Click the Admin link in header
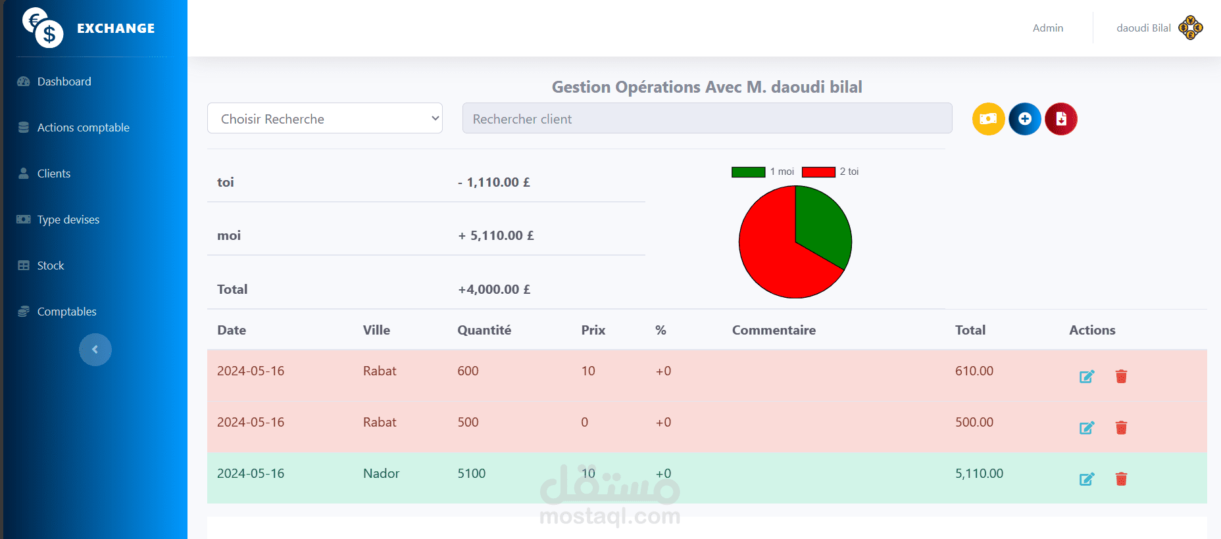The width and height of the screenshot is (1221, 539). (1048, 28)
